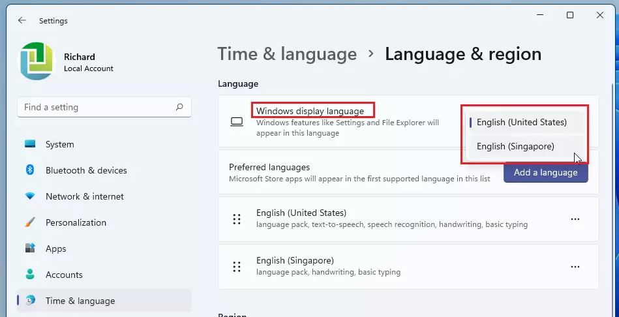Click the Apps icon in sidebar

point(30,249)
